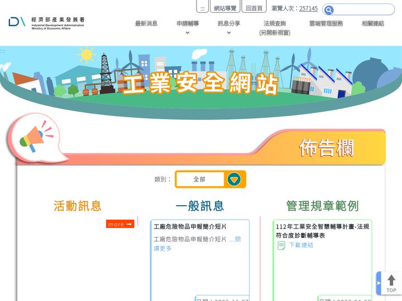Click the 活動訊息 column heading
402x301 pixels.
pos(78,206)
